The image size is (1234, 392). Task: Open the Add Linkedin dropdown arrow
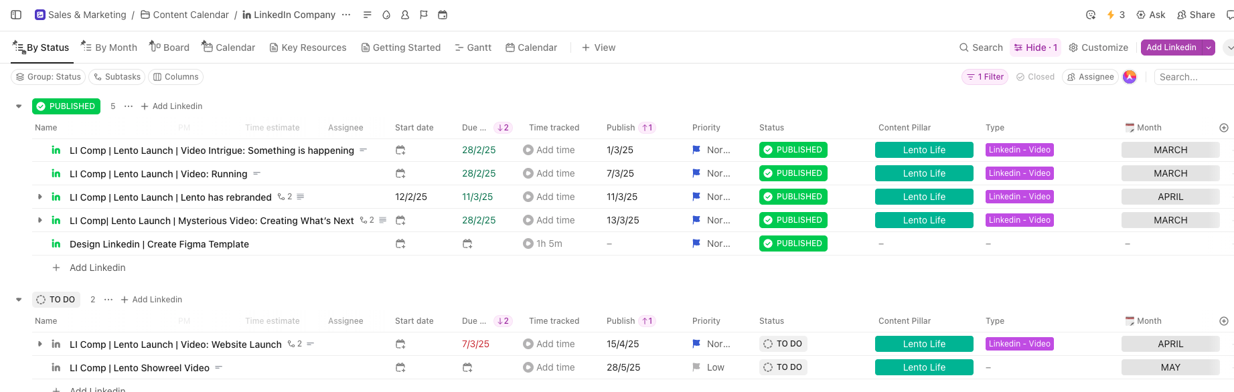[1208, 47]
